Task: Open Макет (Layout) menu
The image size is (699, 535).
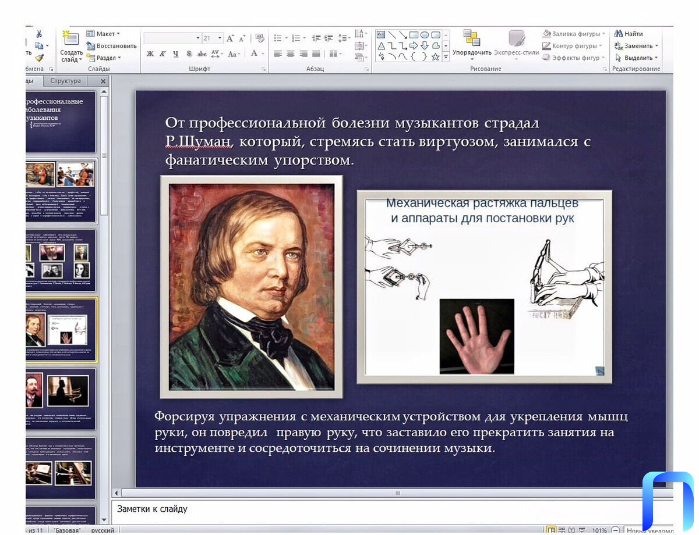Action: (103, 34)
